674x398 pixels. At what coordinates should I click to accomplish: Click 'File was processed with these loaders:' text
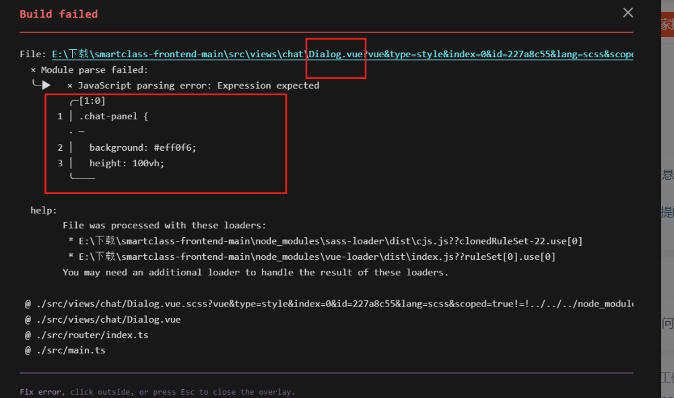164,226
